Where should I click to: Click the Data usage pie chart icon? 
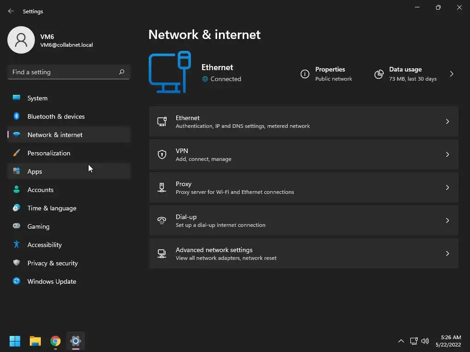[379, 74]
